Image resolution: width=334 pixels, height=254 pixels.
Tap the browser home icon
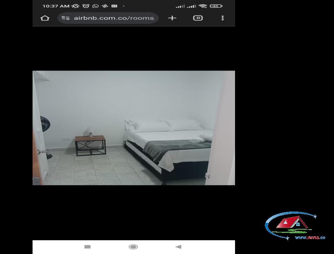[x=45, y=18]
